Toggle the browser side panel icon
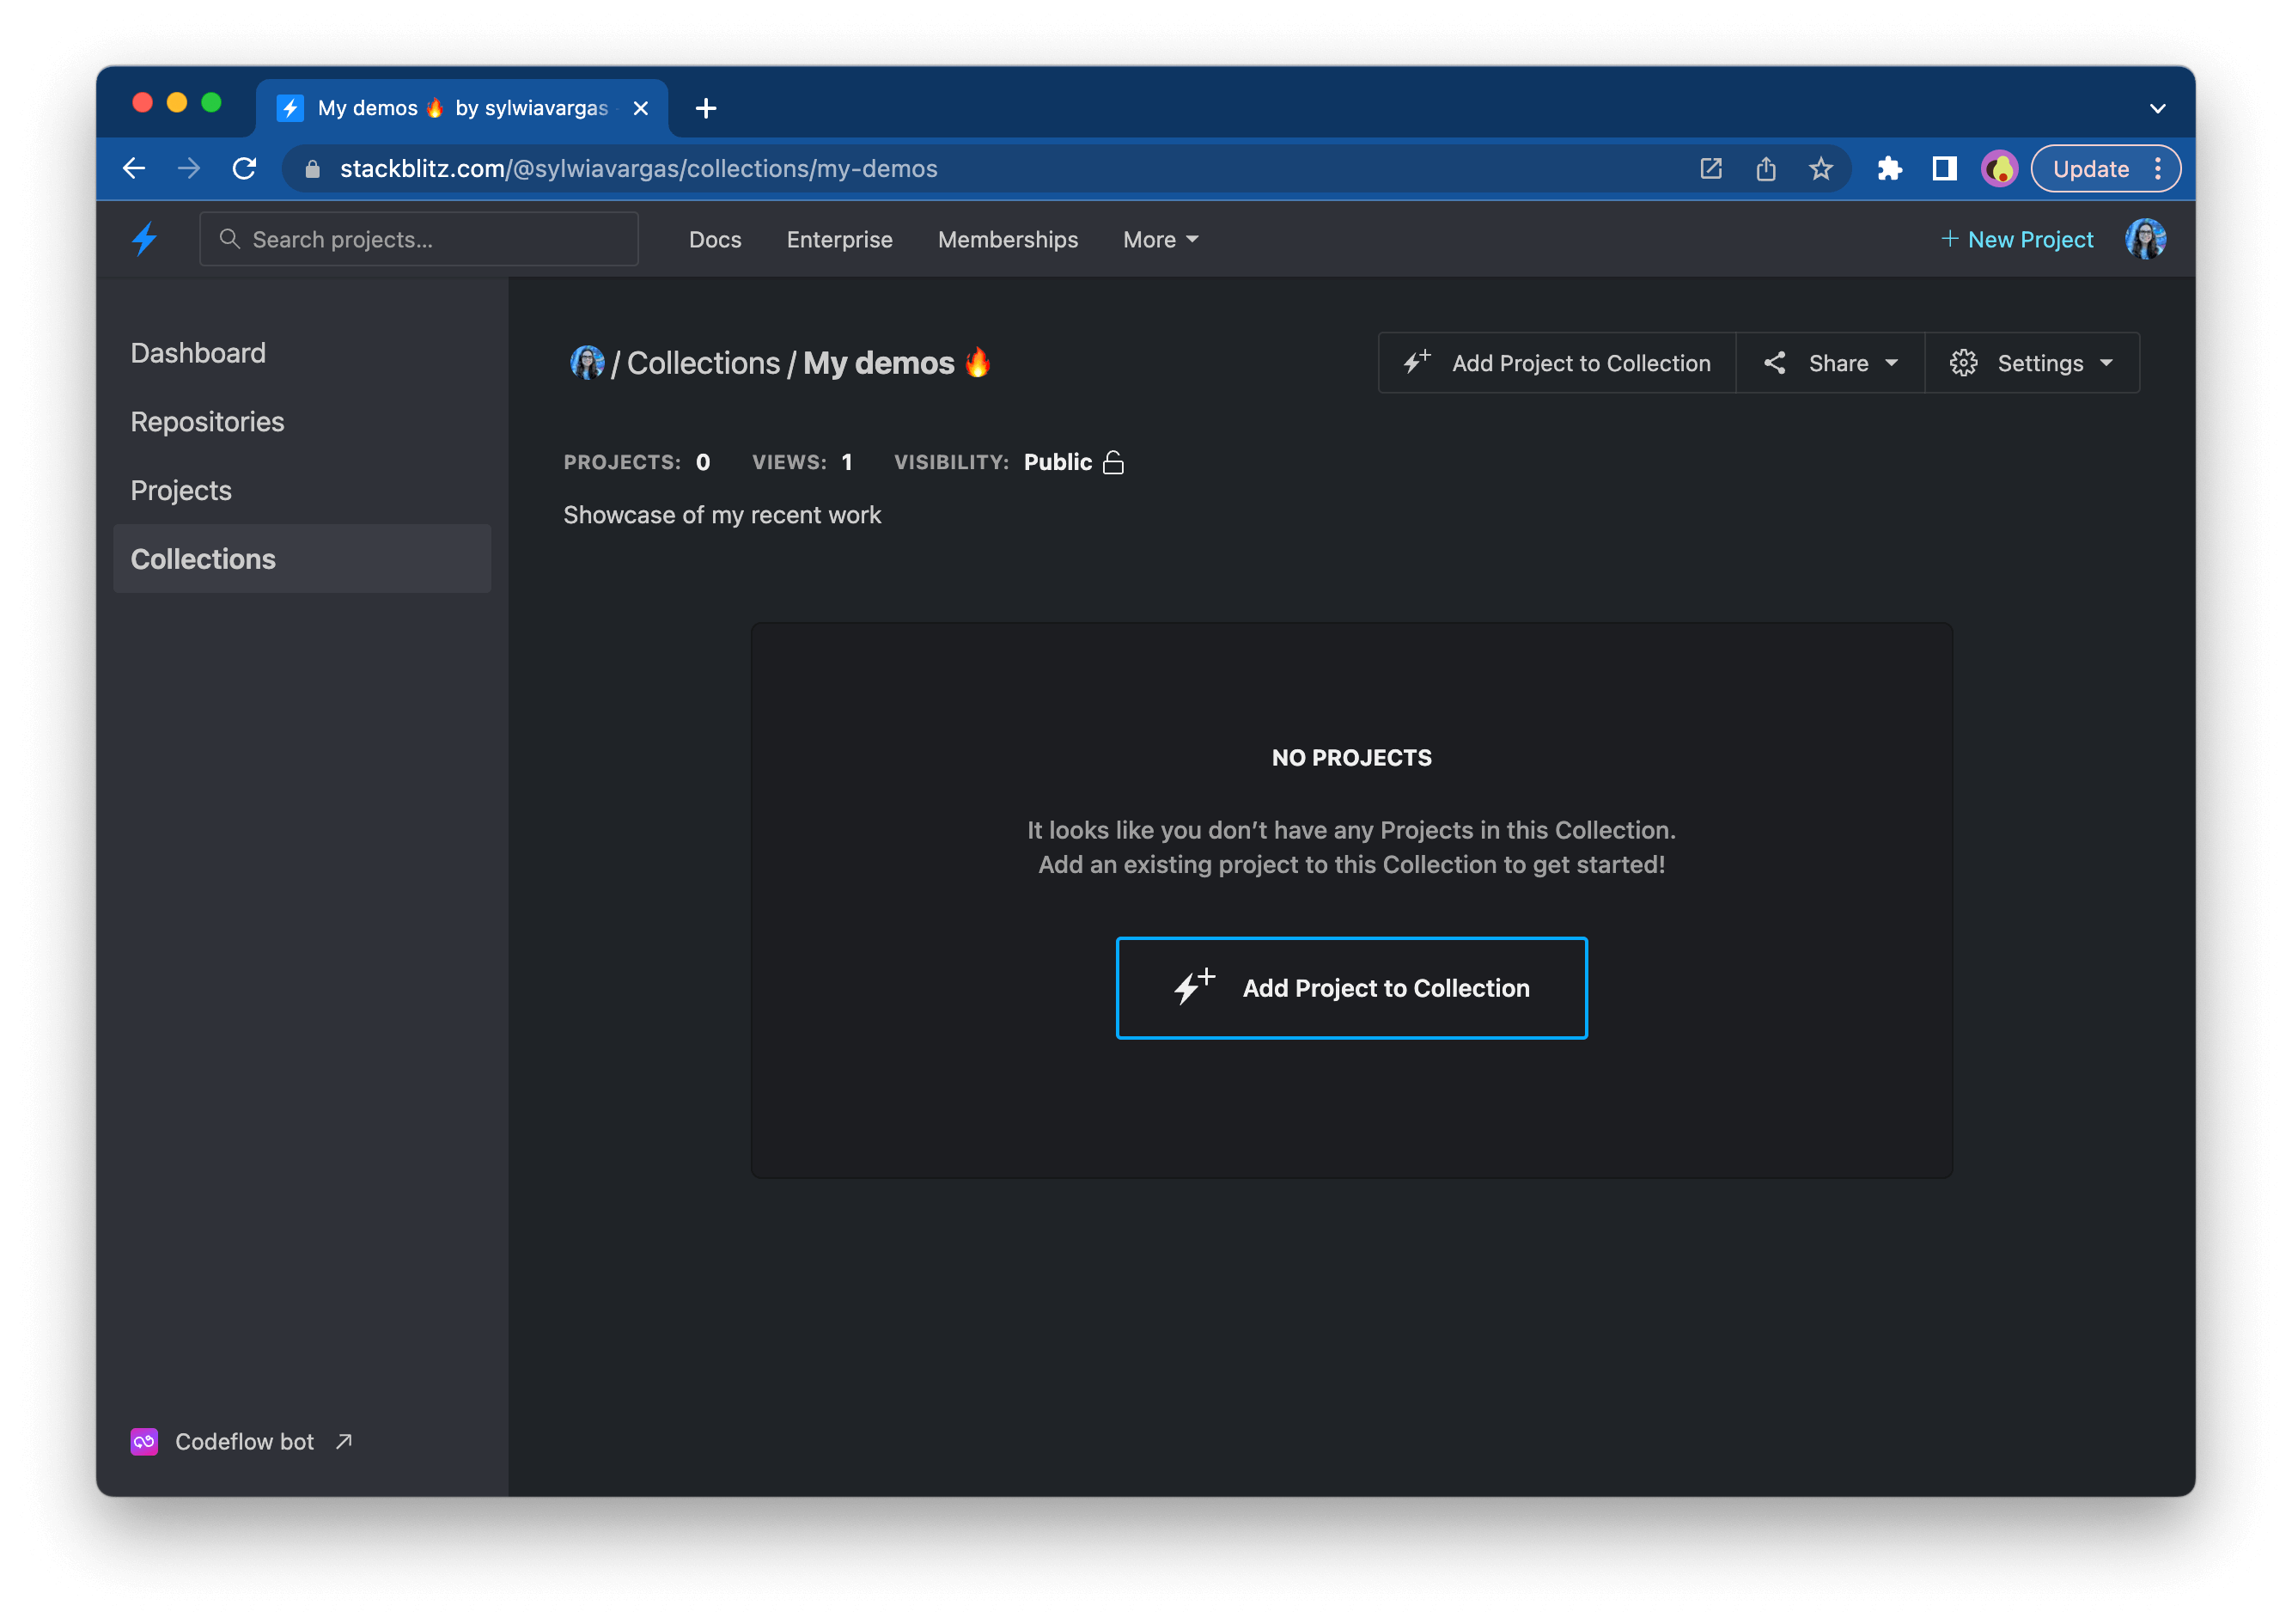Image resolution: width=2292 pixels, height=1624 pixels. click(x=1943, y=169)
